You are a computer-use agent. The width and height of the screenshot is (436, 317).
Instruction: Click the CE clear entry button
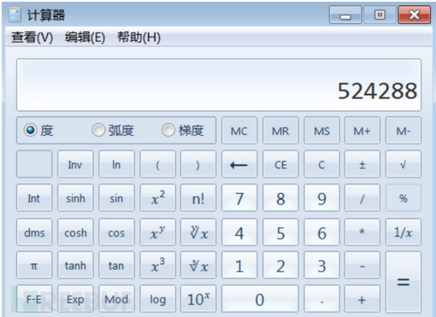tap(280, 165)
